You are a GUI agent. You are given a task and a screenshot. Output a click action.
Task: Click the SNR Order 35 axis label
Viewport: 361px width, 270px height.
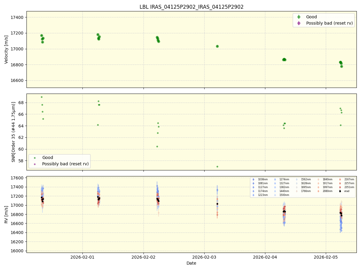click(14, 132)
